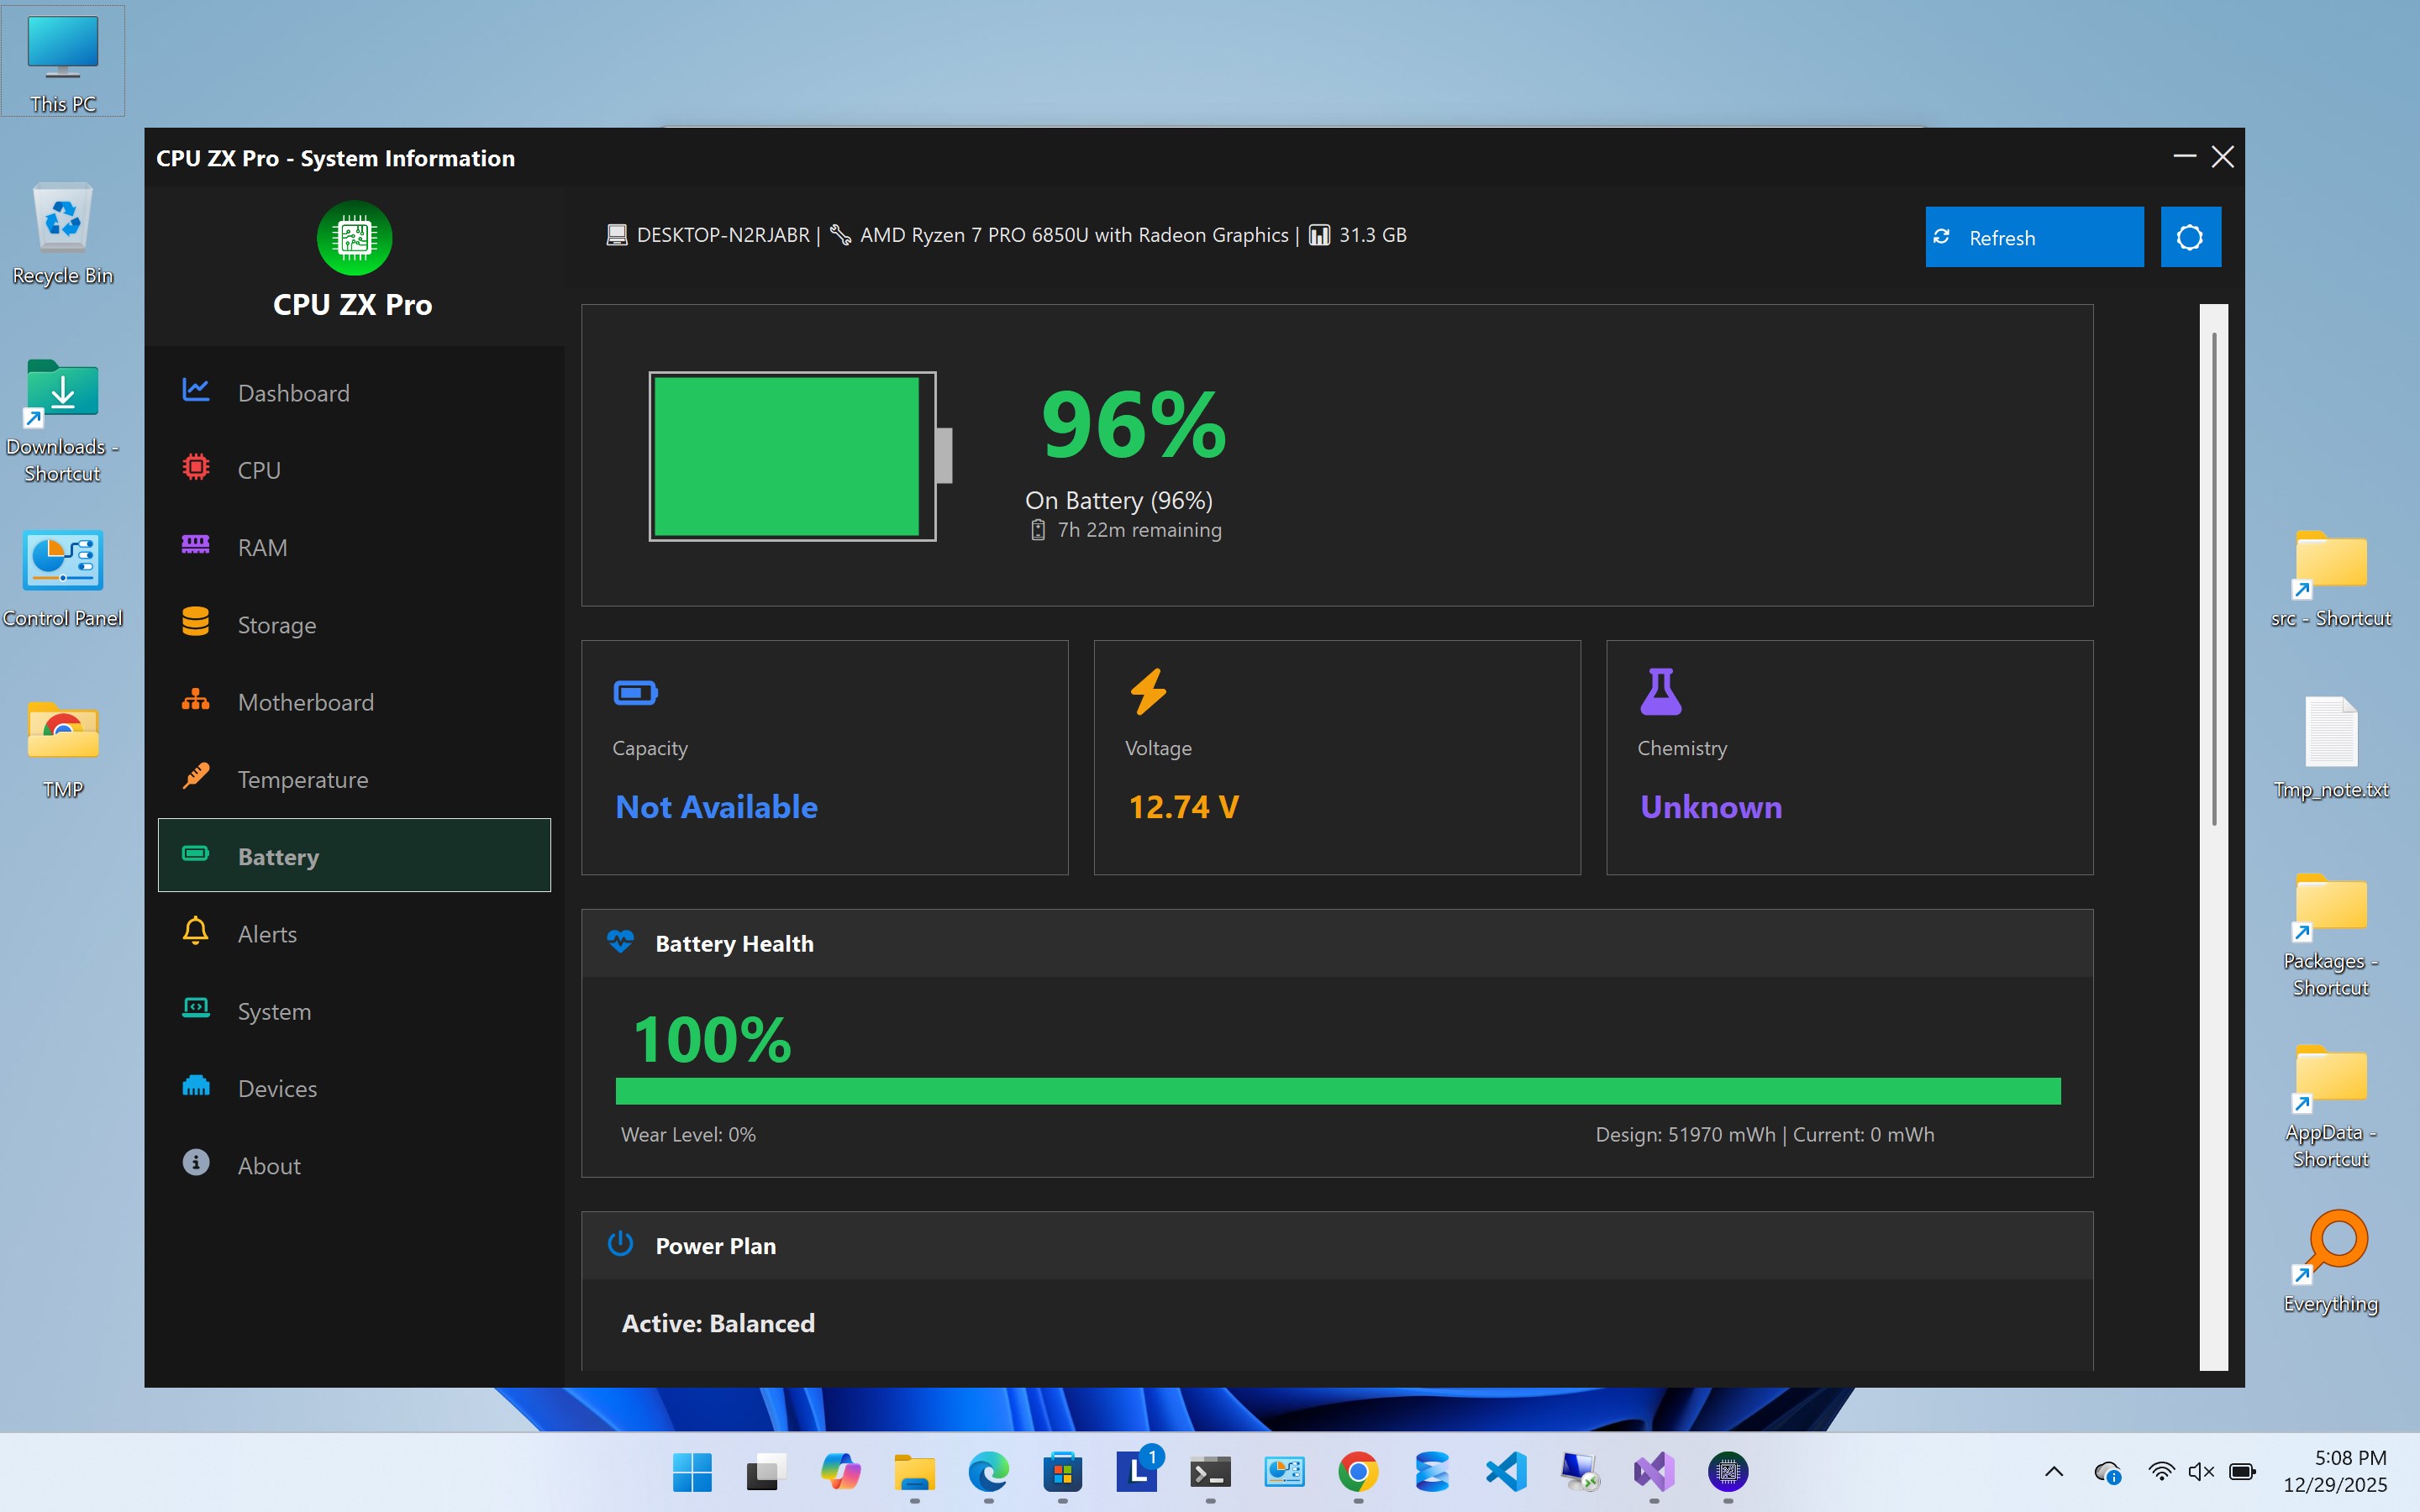This screenshot has width=2420, height=1512.
Task: Click the blue theme toggle button
Action: (2190, 237)
